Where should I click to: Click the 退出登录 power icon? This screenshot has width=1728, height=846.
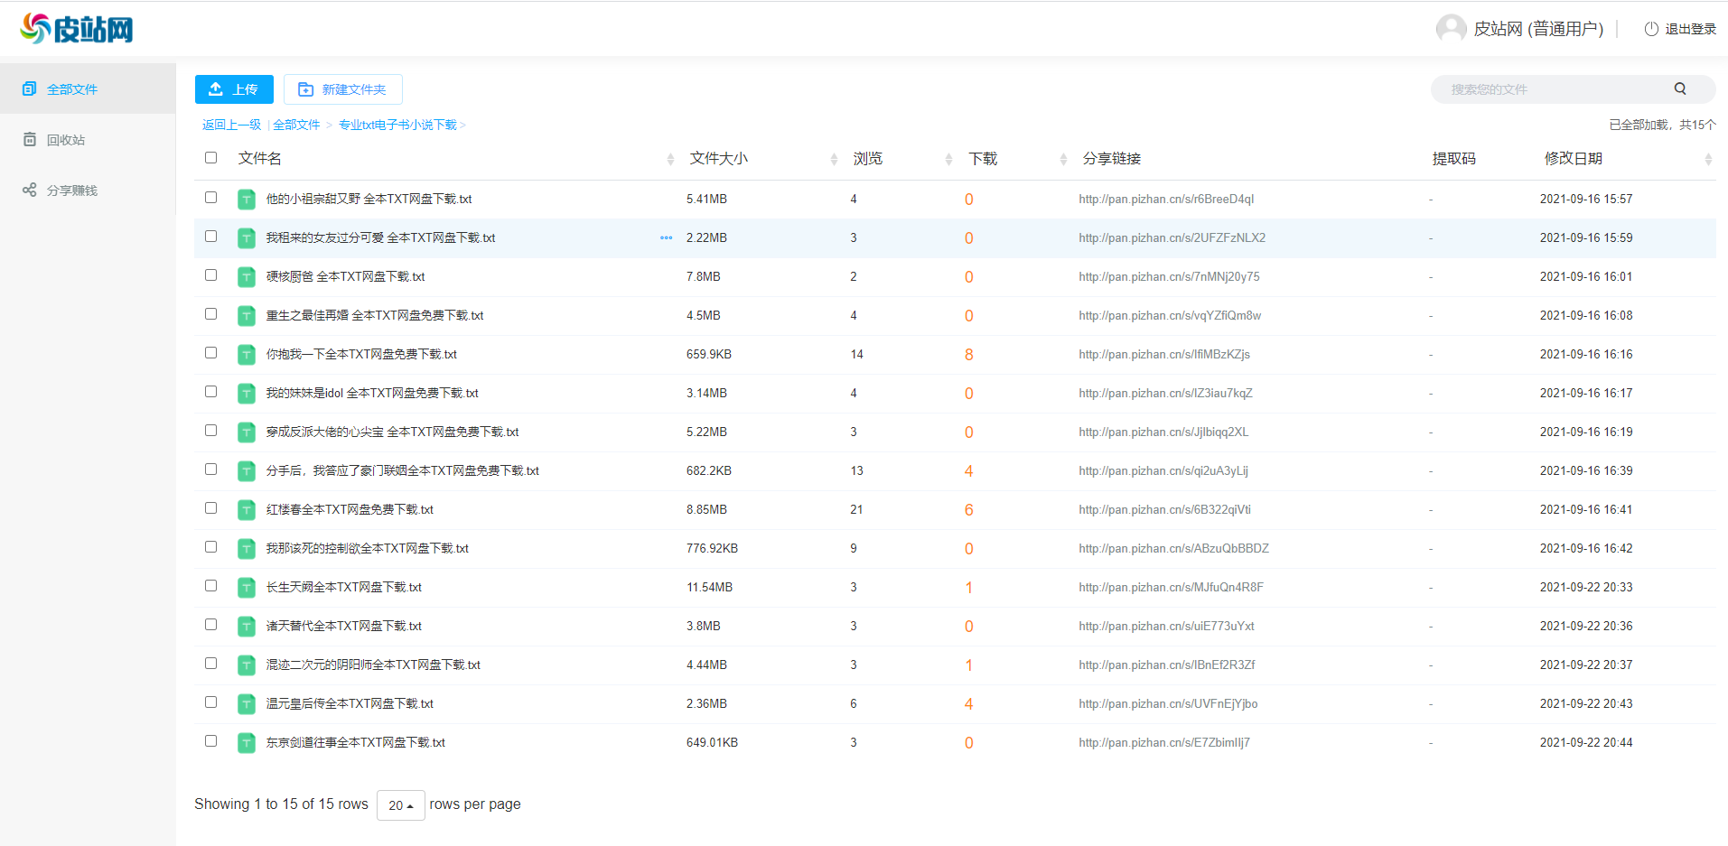1650,29
